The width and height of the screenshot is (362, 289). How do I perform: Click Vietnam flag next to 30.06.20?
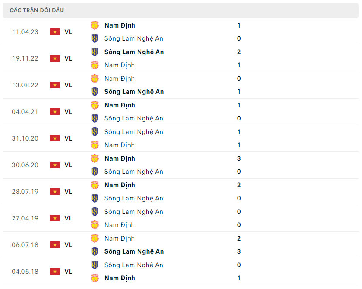tap(55, 165)
